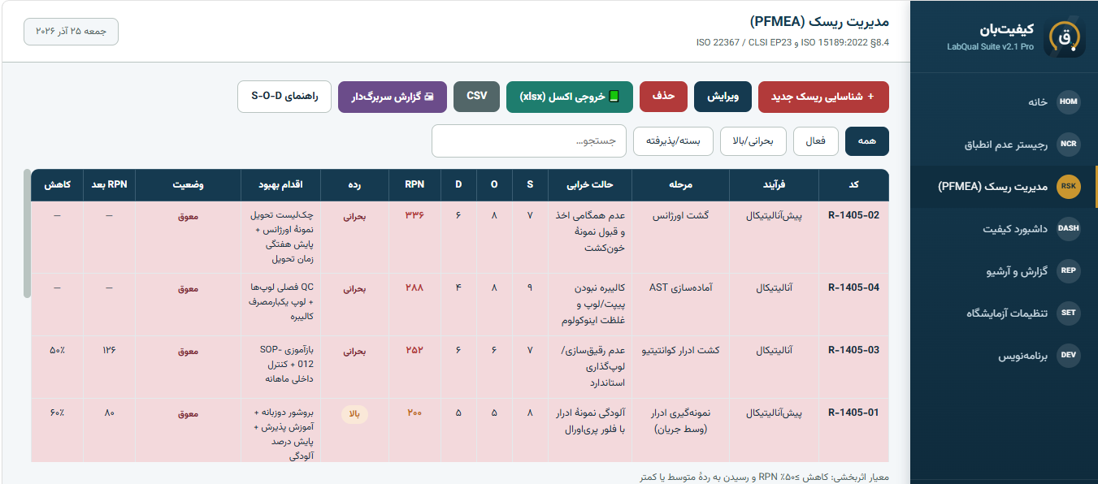Select row R-1405-02
Screen dimensions: 1098x484
tap(460, 237)
